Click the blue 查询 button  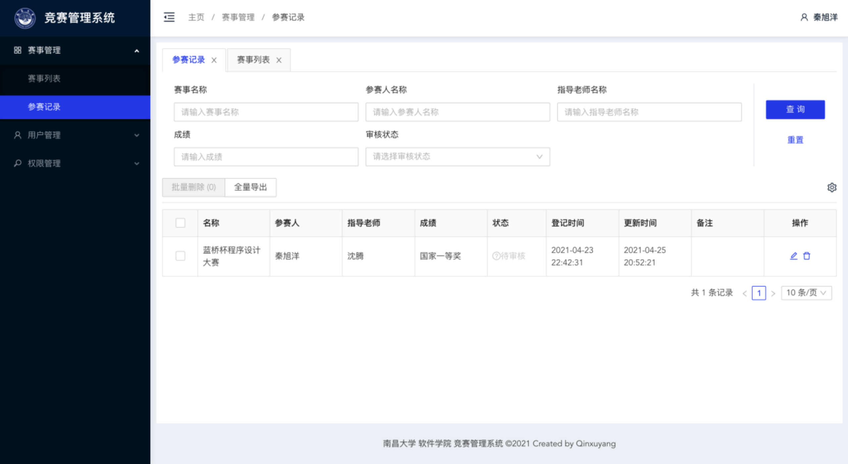click(x=795, y=110)
